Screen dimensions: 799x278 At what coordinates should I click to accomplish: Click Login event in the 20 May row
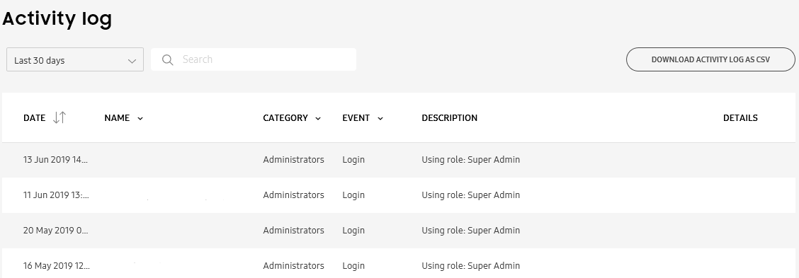353,231
